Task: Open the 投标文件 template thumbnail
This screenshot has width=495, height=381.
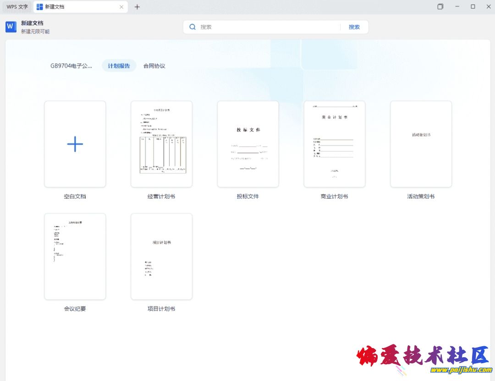Action: (x=248, y=144)
